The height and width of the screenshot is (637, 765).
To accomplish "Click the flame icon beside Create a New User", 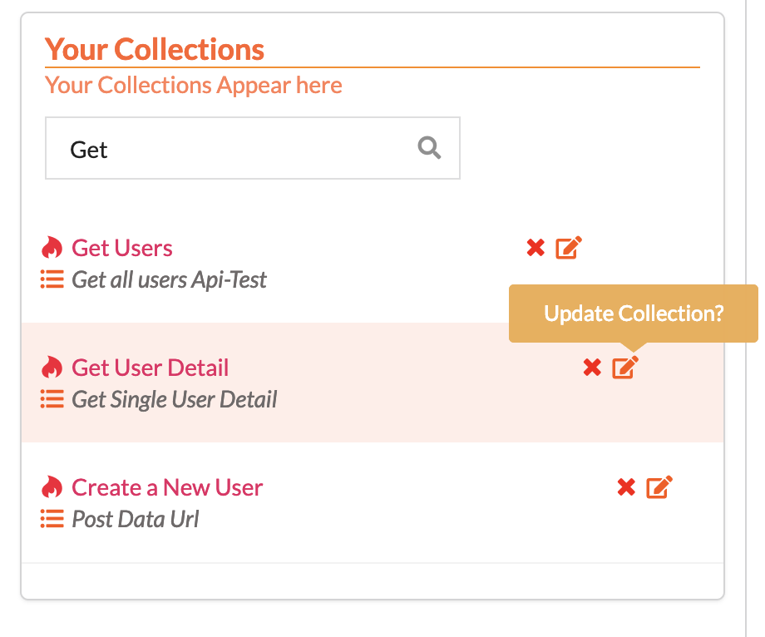I will pyautogui.click(x=52, y=486).
